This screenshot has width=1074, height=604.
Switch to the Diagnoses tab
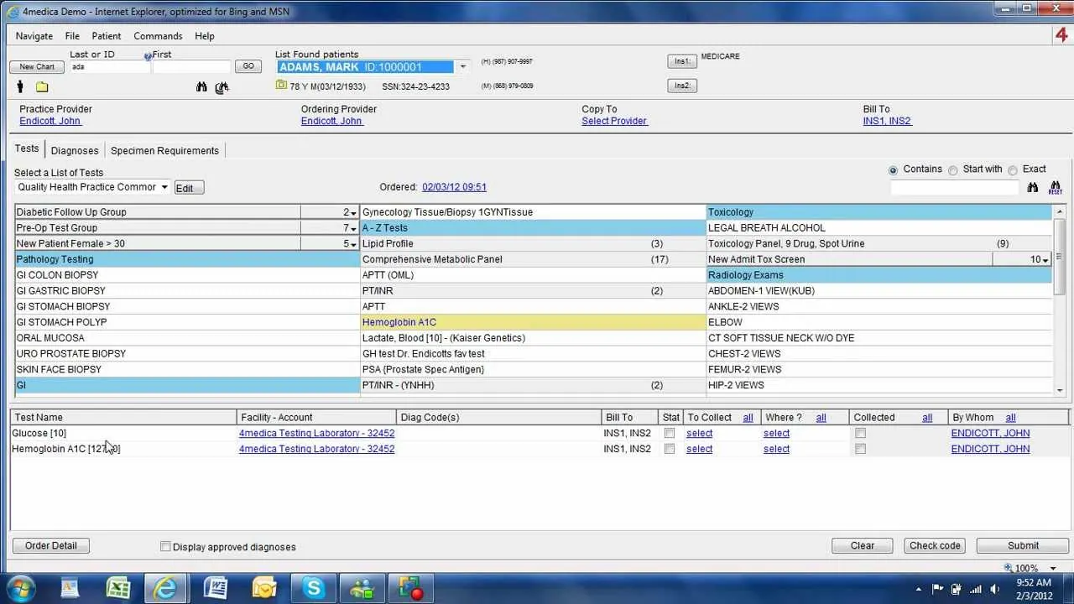pyautogui.click(x=75, y=150)
